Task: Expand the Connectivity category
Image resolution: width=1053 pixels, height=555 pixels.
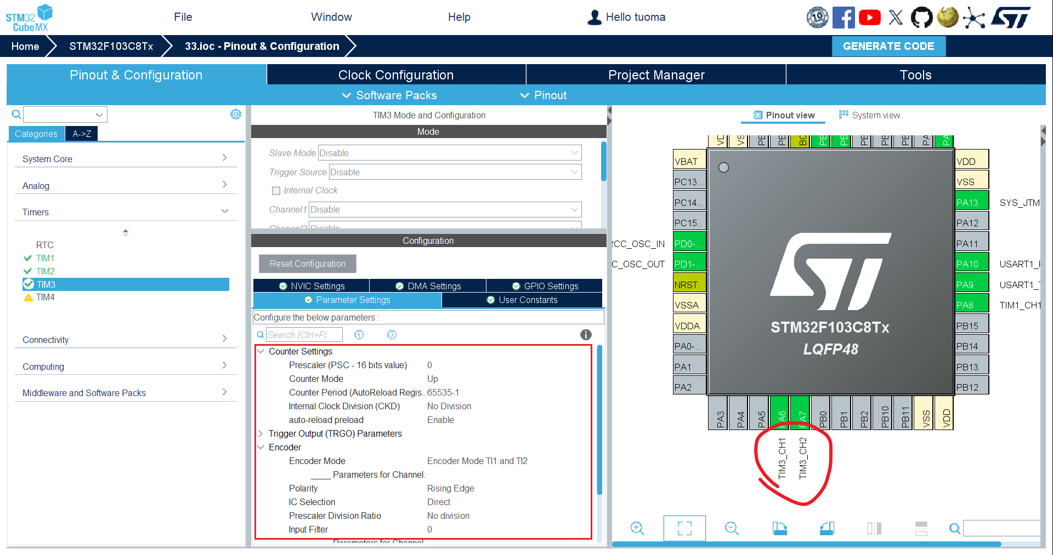Action: pos(126,340)
